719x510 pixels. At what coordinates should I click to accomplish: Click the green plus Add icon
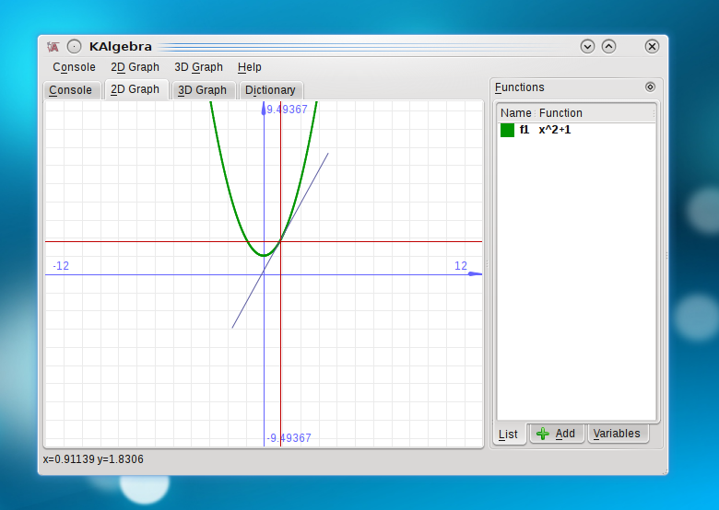point(542,434)
